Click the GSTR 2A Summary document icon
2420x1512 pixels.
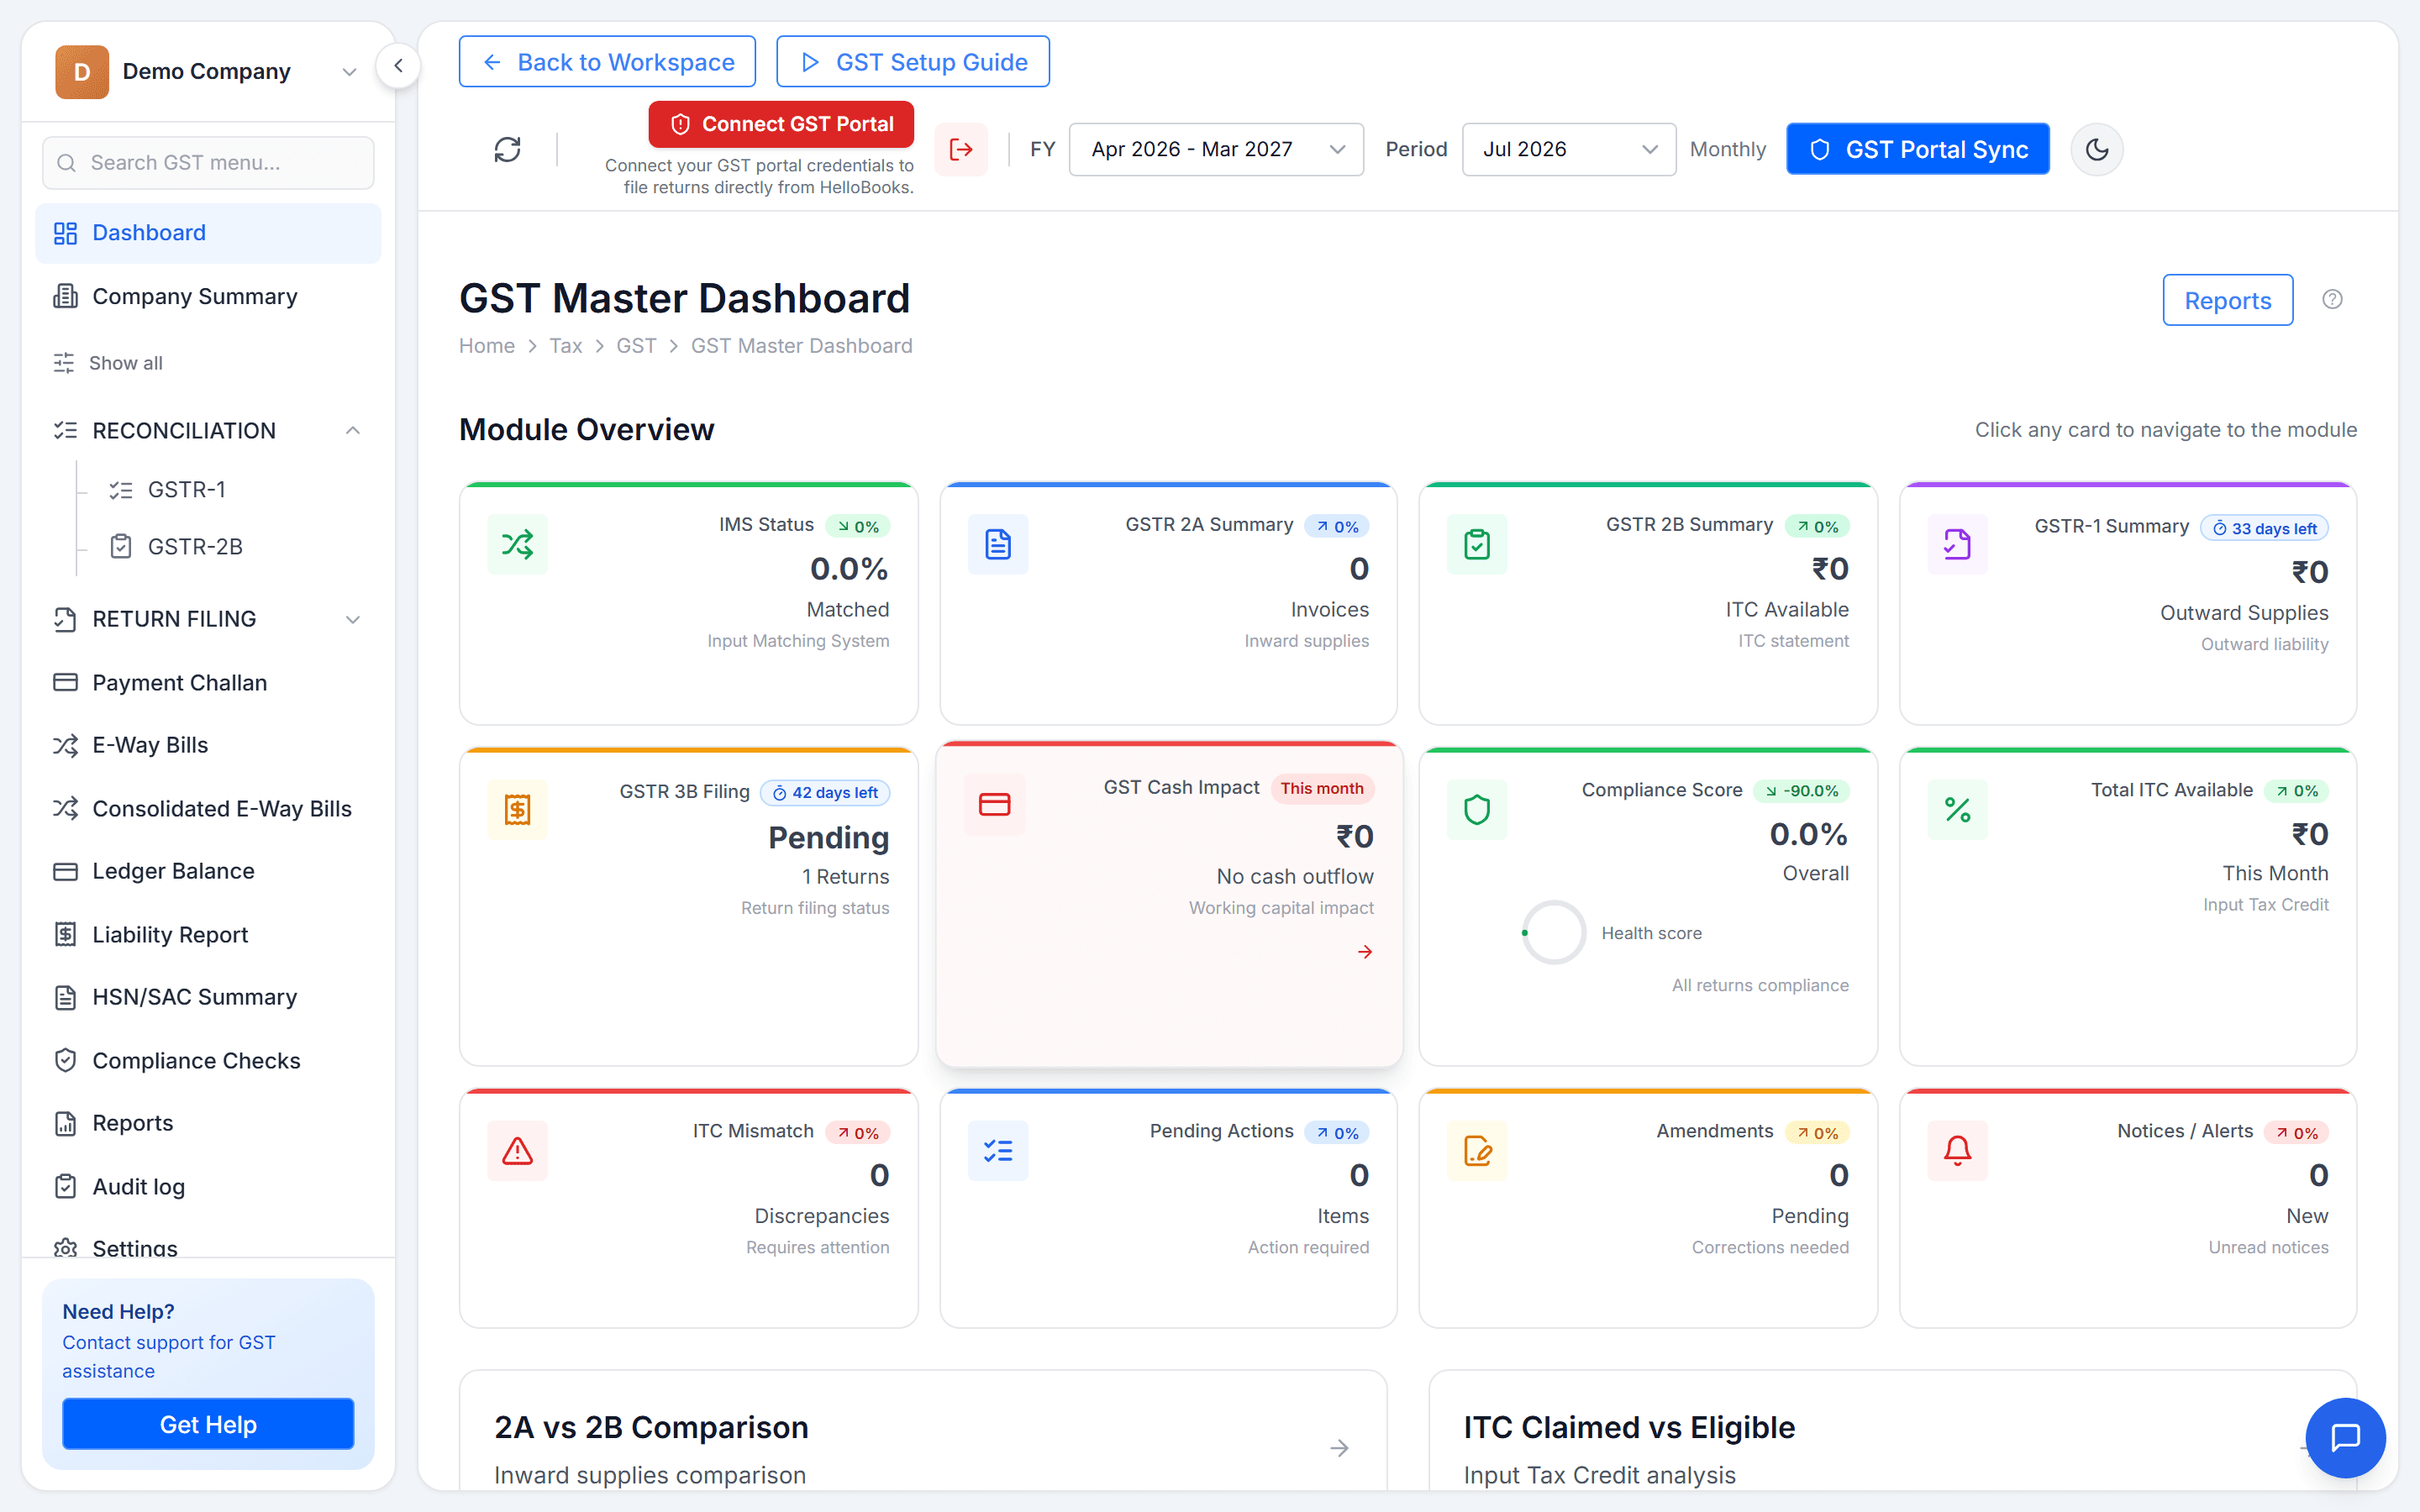coord(998,545)
